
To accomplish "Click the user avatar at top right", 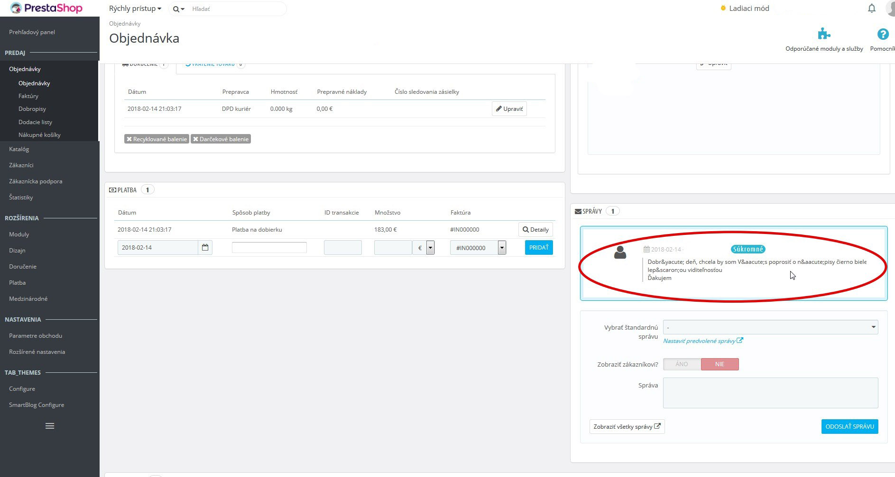I will pyautogui.click(x=890, y=9).
